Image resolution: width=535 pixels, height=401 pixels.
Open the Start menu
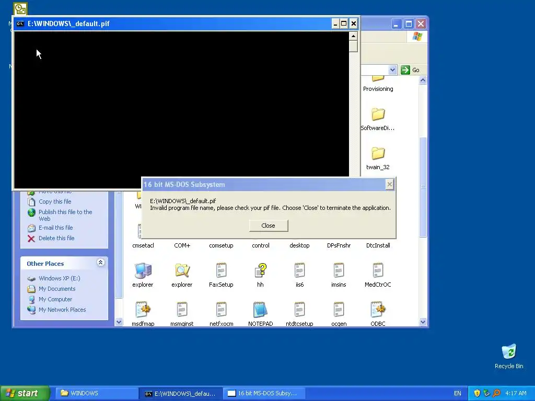tap(25, 394)
